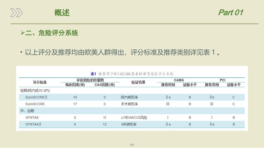Click the 验证结果 column header
Viewport: 264px width, 148px height.
(x=138, y=82)
